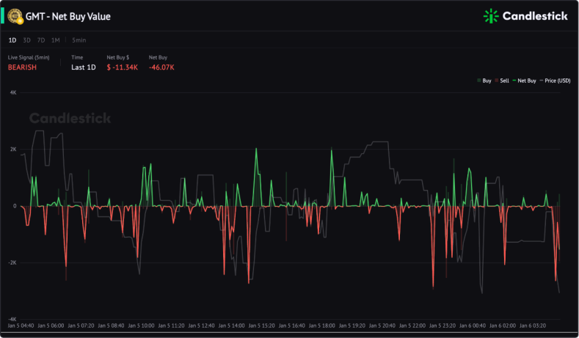This screenshot has height=338, width=579.
Task: Click the -2K y-axis label
Action: pos(12,262)
